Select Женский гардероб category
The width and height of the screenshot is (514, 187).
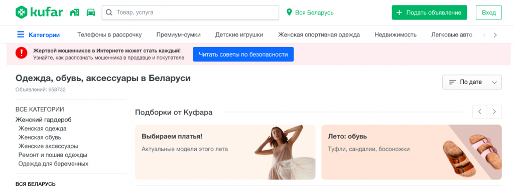44,120
